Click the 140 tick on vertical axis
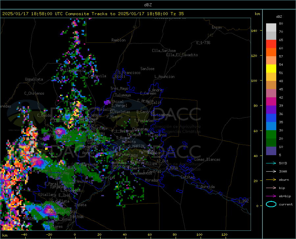The height and width of the screenshot is (239, 296). [x=254, y=31]
